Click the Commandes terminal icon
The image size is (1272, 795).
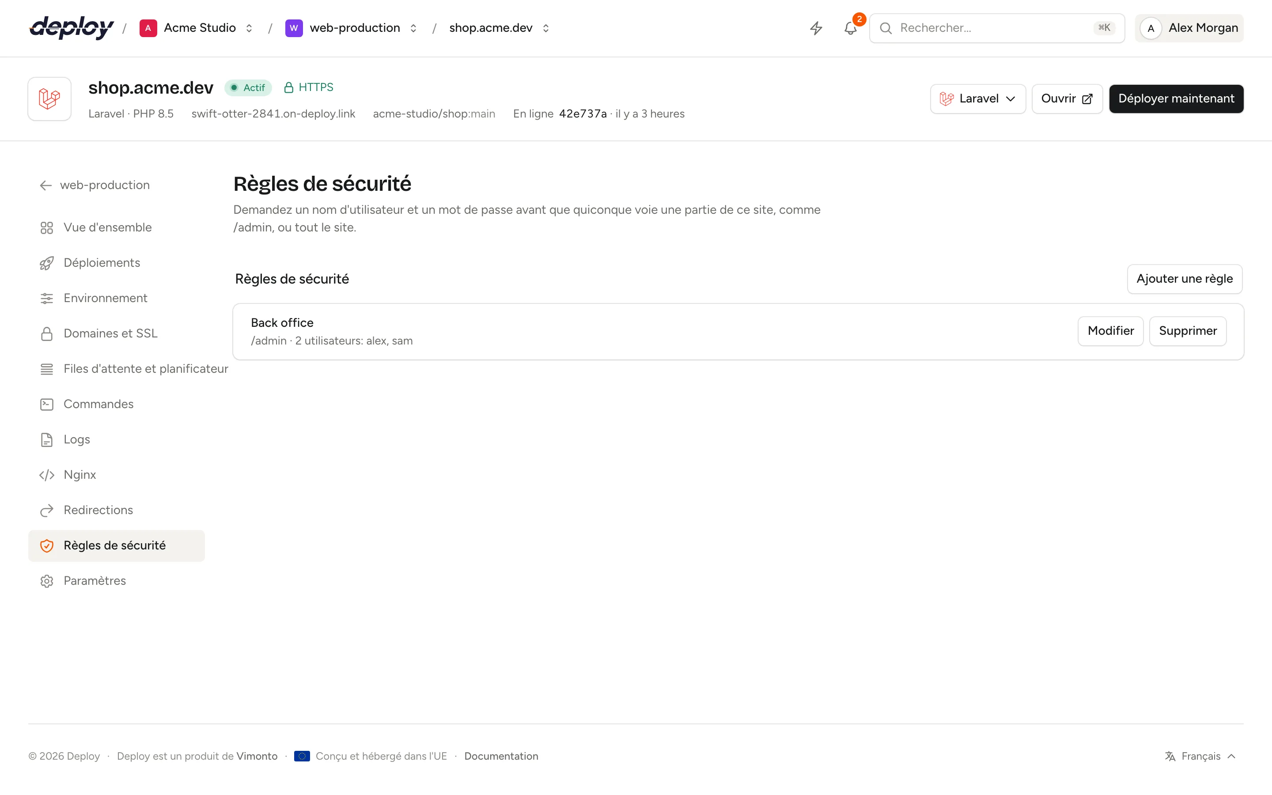click(x=47, y=404)
